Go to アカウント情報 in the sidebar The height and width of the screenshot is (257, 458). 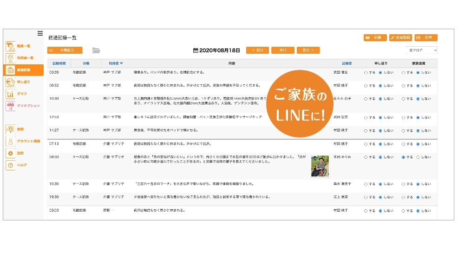point(28,141)
